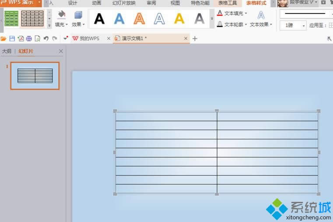Expand the 文本轮廓 dropdown arrow

click(x=246, y=25)
